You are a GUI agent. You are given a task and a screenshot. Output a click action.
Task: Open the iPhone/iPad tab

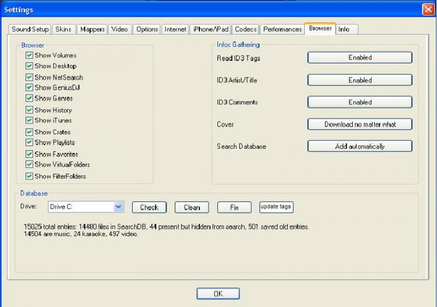pos(210,29)
